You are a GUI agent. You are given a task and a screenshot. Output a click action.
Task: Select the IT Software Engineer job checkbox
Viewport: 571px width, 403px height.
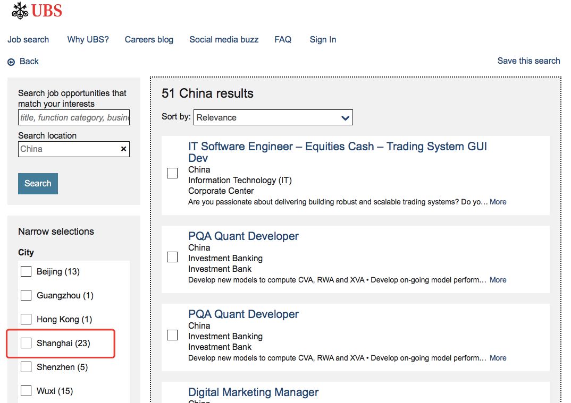pos(172,173)
